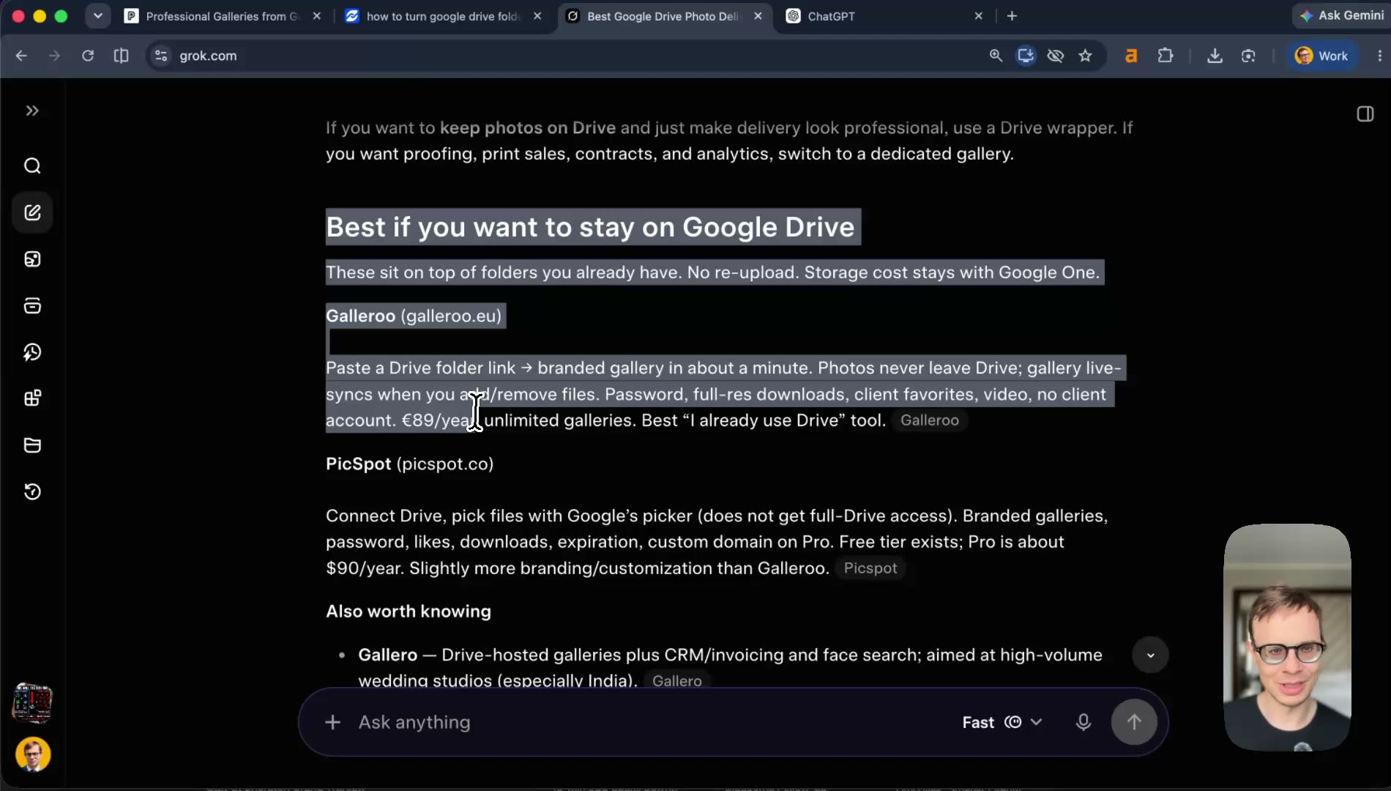Close the Professional Galleries tab
1391x791 pixels.
pos(316,16)
